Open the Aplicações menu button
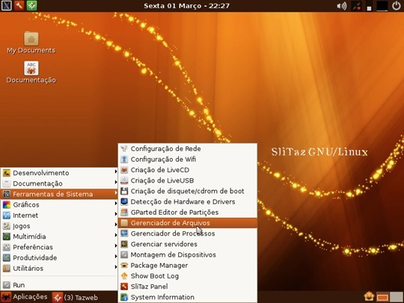Viewport: 404px width, 303px height. tap(24, 297)
